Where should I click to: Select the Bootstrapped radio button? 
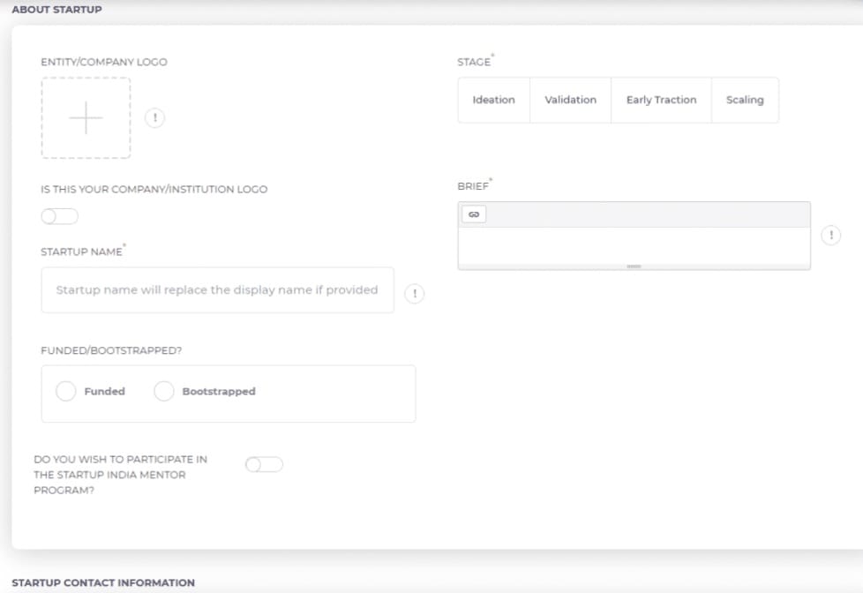164,392
